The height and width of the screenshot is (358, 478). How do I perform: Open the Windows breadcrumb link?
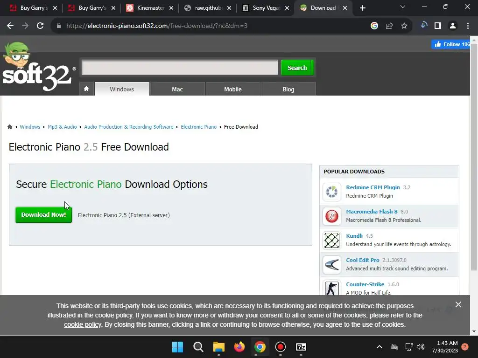[30, 127]
